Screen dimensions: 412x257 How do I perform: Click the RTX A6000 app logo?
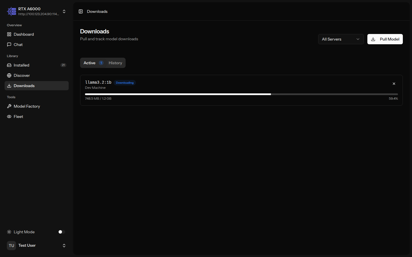coord(11,11)
